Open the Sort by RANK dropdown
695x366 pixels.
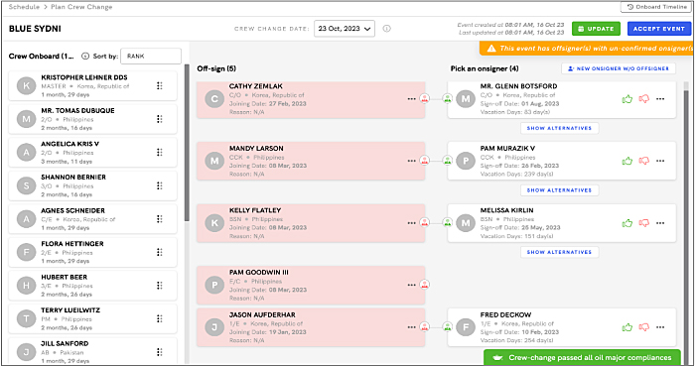pyautogui.click(x=151, y=57)
